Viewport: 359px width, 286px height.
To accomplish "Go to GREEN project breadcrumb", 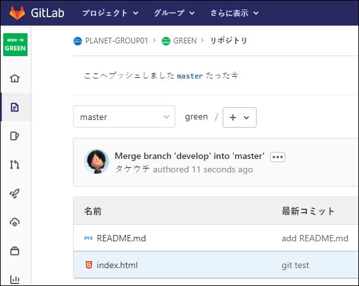I will 185,41.
